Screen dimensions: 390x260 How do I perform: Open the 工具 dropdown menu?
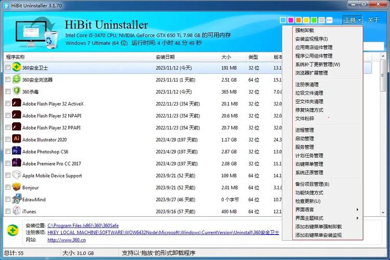[x=352, y=20]
